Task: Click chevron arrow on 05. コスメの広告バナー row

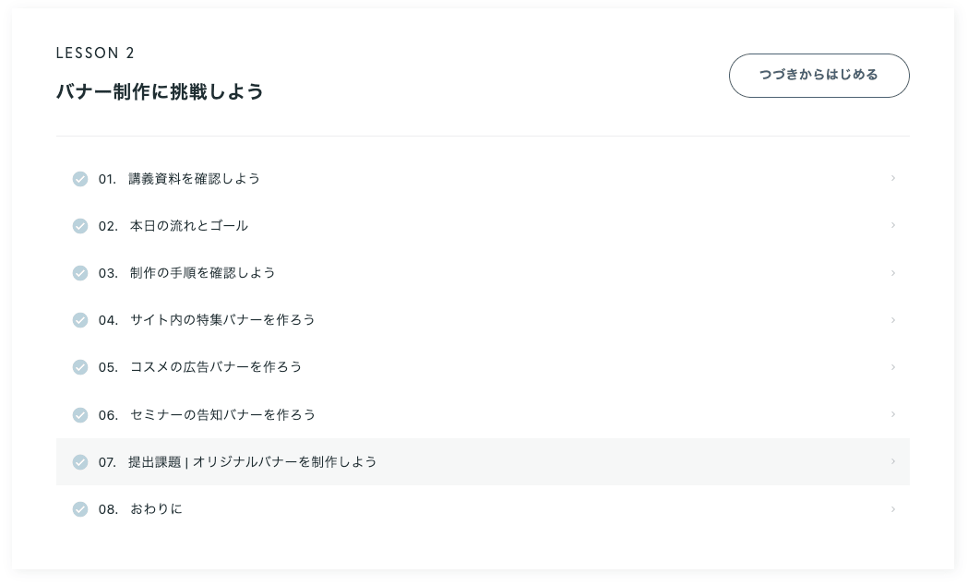Action: 892,367
